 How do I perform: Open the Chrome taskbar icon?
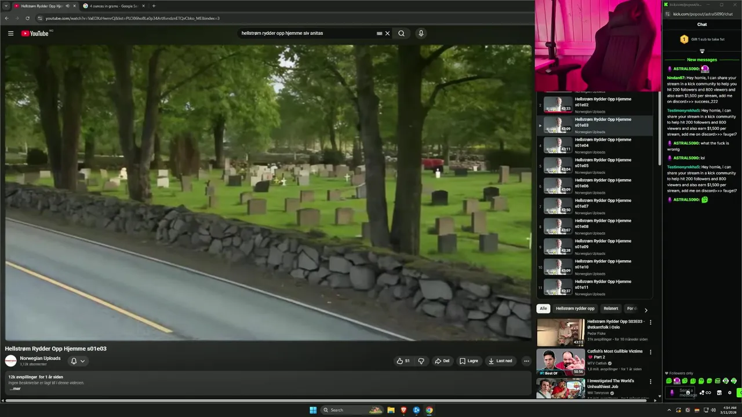coord(429,410)
